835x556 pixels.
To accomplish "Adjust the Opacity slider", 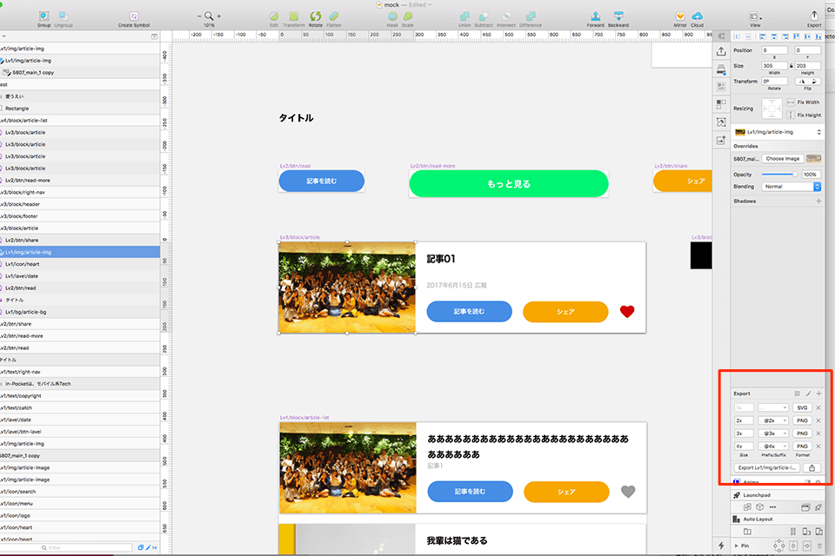I will 779,175.
